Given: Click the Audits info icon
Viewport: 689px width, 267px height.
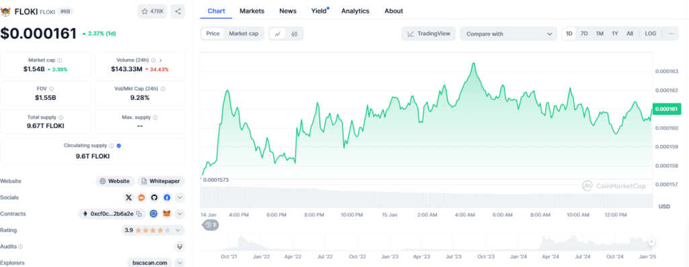Looking at the screenshot, I should (21, 247).
